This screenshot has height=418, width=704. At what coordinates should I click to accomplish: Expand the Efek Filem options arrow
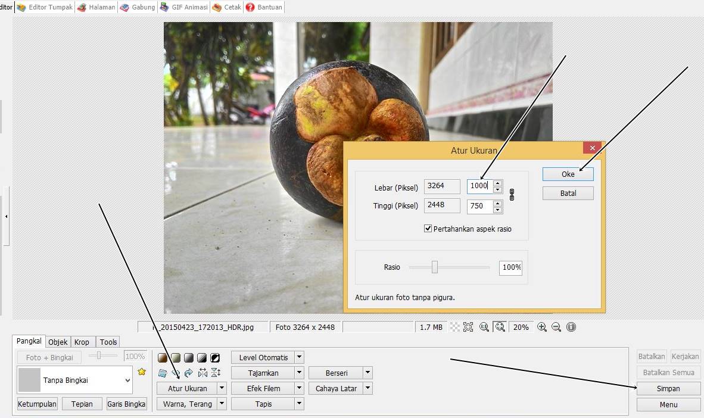point(300,388)
